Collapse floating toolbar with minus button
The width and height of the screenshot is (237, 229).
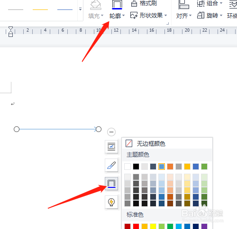111,132
